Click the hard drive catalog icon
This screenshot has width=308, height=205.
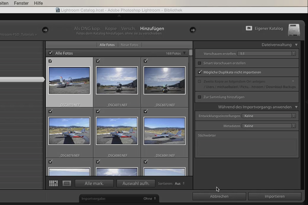point(294,30)
